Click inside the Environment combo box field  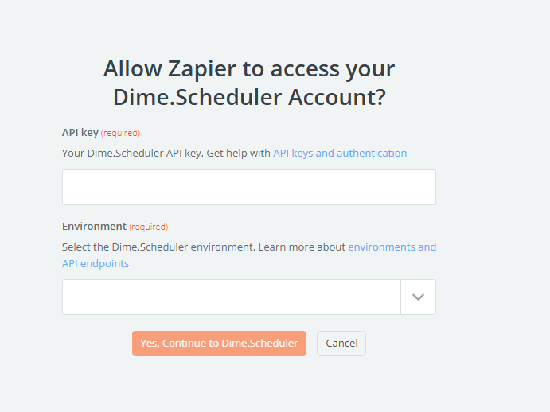[231, 297]
